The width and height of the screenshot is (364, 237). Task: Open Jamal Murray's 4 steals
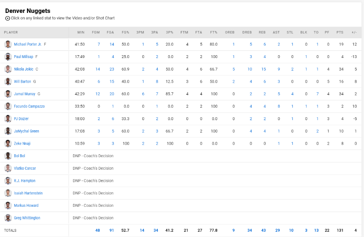click(292, 94)
